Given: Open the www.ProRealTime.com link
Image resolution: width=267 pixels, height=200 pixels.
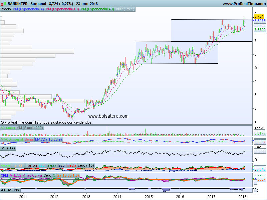Looking at the screenshot, I should point(244,4).
